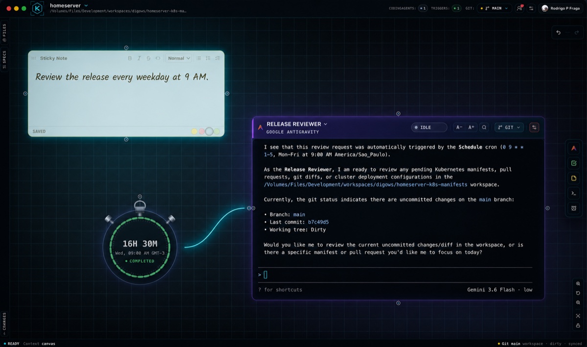Image resolution: width=587 pixels, height=347 pixels.
Task: Open agent settings sliders in panel header
Action: pos(534,127)
